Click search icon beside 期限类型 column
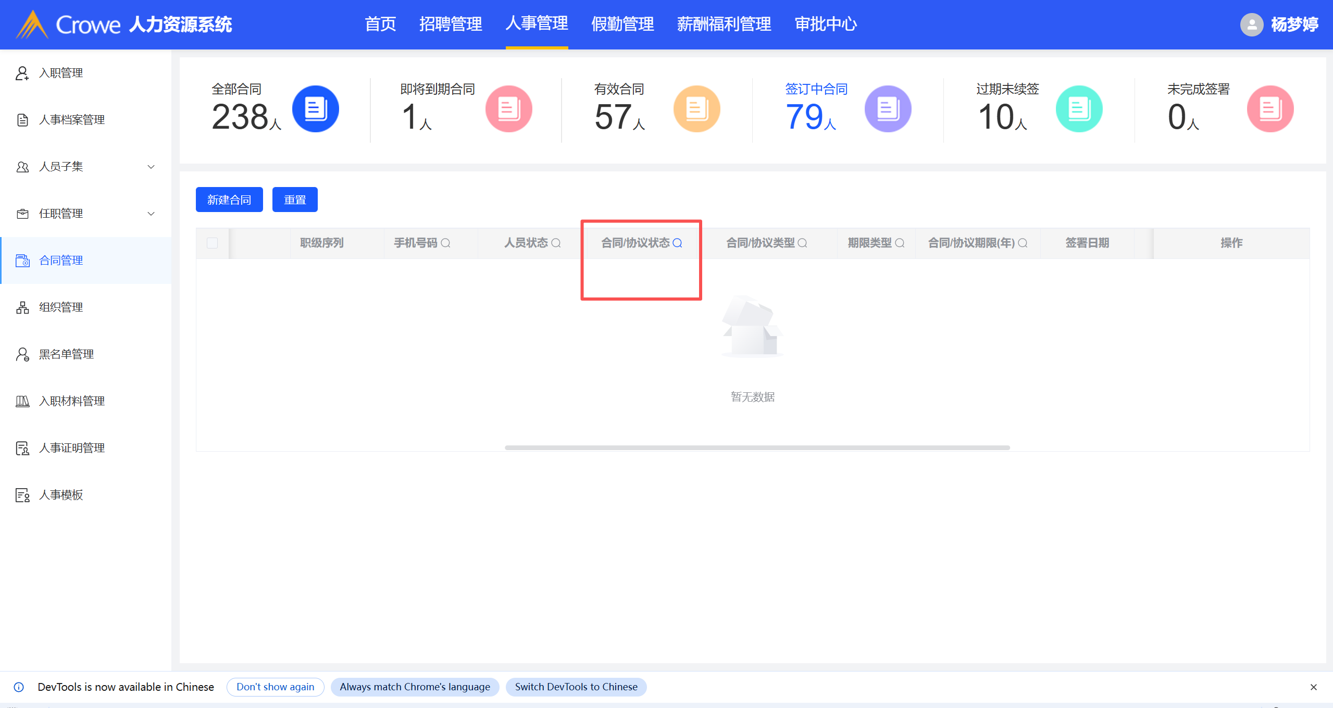This screenshot has height=708, width=1333. tap(900, 243)
